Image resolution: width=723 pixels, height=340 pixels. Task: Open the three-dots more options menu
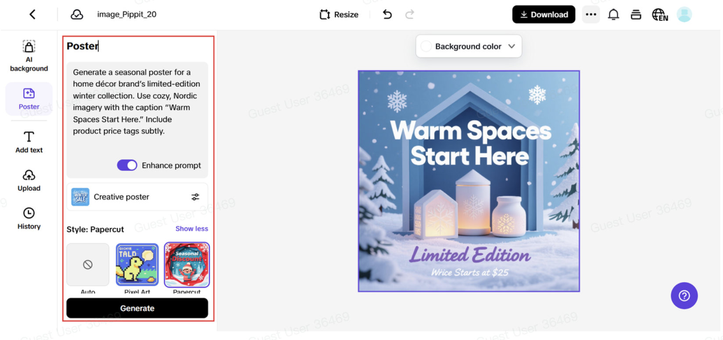[x=591, y=14]
